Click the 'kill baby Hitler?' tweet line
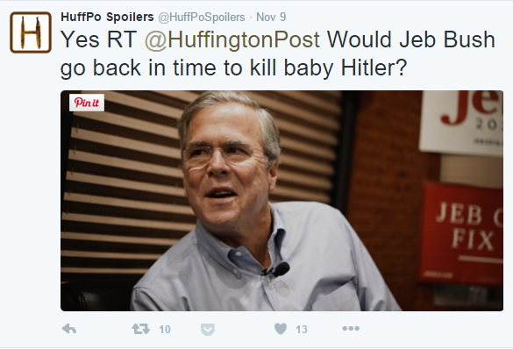The width and height of the screenshot is (513, 349). pyautogui.click(x=329, y=68)
